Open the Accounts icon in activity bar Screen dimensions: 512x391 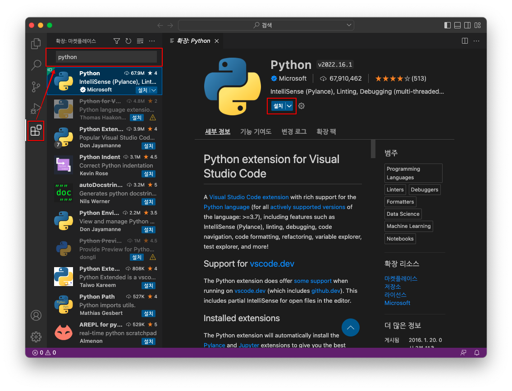coord(36,315)
